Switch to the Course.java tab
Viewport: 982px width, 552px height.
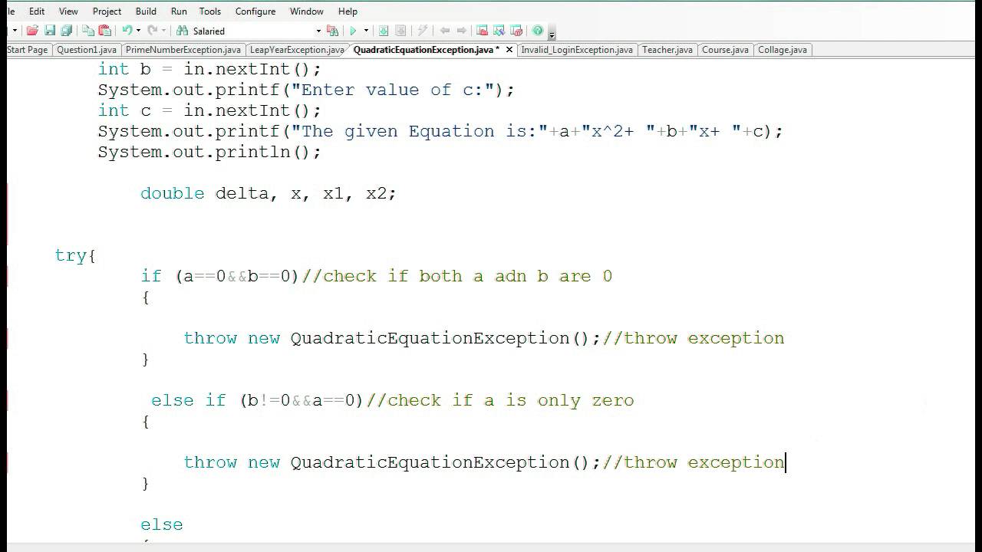pyautogui.click(x=725, y=50)
